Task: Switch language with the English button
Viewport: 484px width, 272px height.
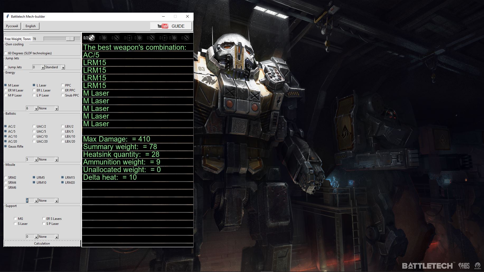Action: 31,26
